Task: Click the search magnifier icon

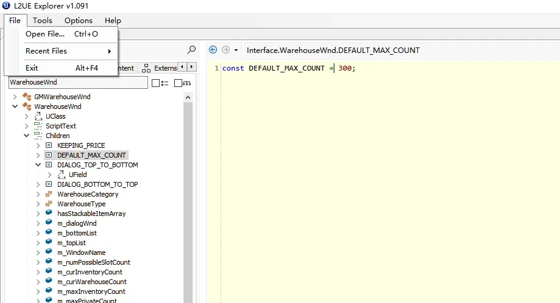Action: (191, 50)
